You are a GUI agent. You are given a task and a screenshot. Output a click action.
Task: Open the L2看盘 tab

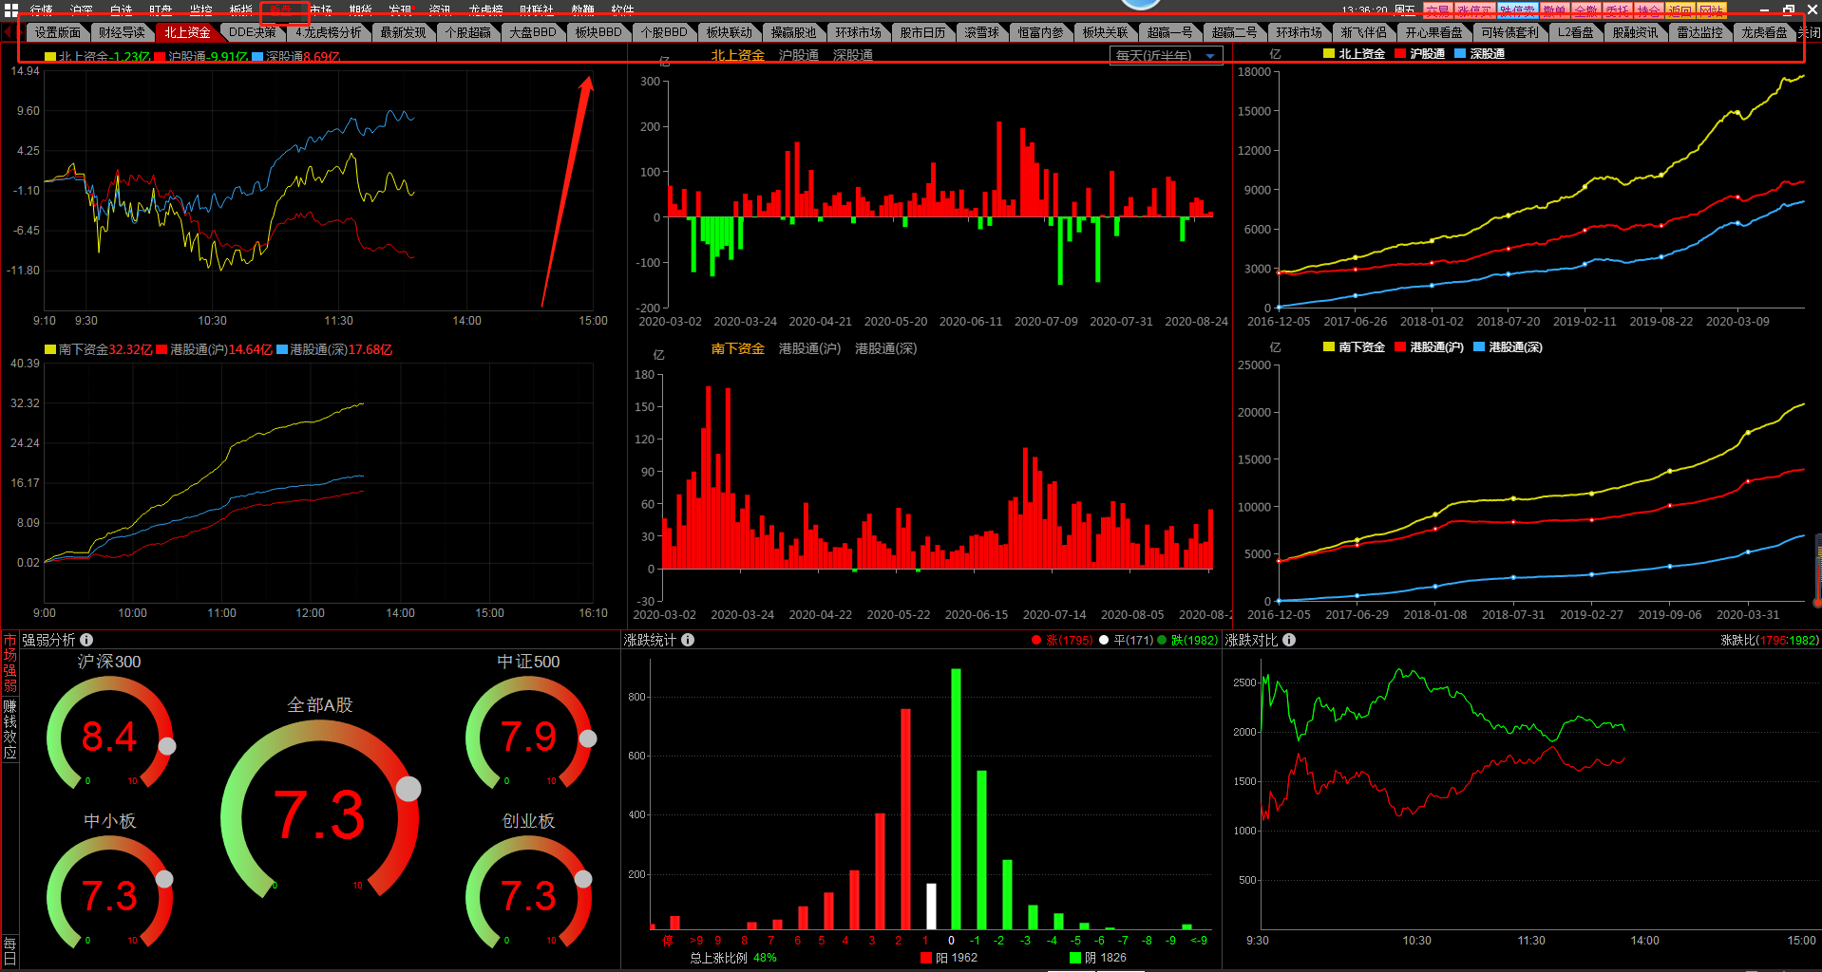1576,32
